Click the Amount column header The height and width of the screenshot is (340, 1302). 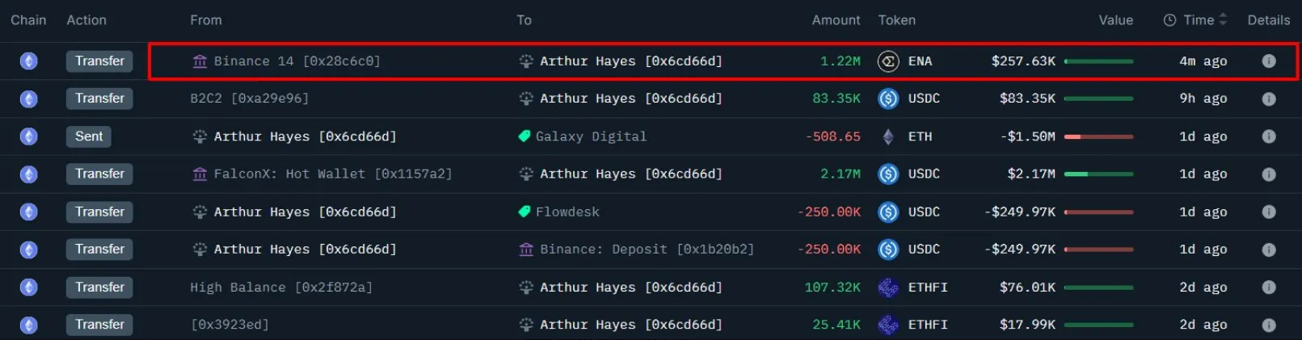click(836, 20)
